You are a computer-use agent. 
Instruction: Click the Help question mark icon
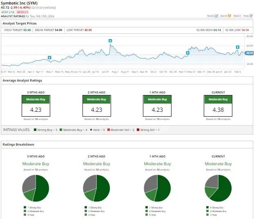pos(251,15)
